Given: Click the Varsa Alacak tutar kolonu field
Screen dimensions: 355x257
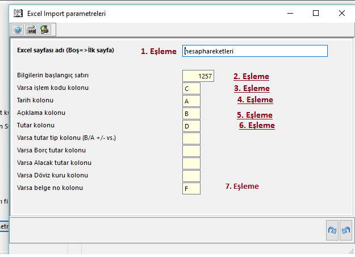Looking at the screenshot, I should (191, 163).
